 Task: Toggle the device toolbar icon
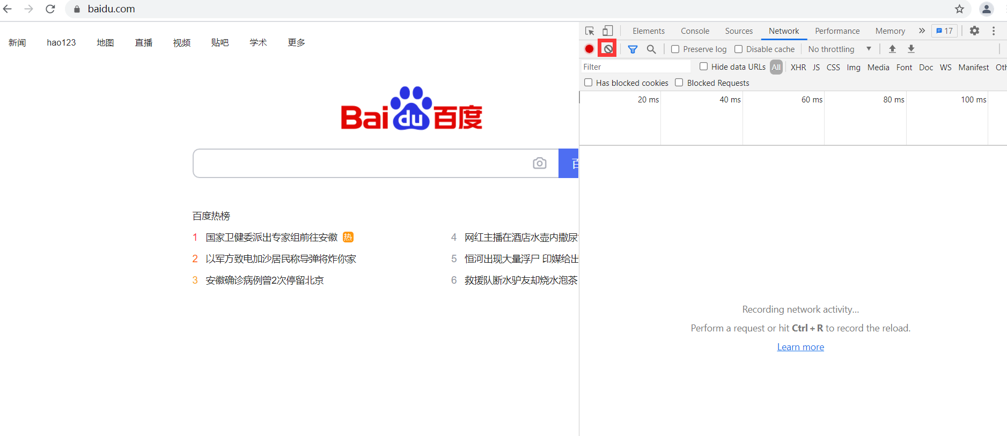click(x=607, y=31)
